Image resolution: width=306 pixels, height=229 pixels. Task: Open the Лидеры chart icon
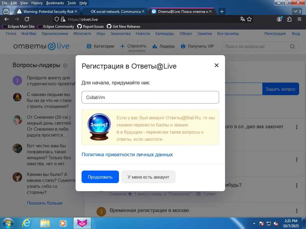(155, 46)
